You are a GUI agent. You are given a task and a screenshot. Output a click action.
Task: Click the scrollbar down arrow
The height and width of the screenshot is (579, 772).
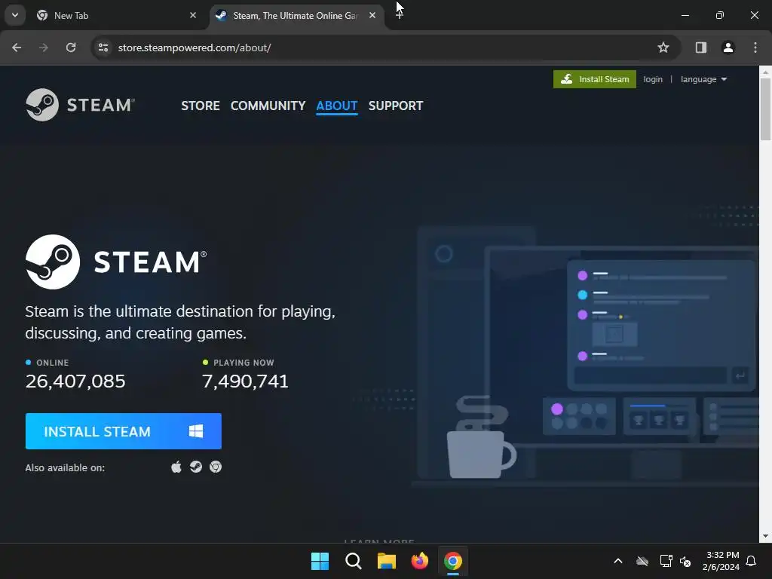tap(766, 536)
